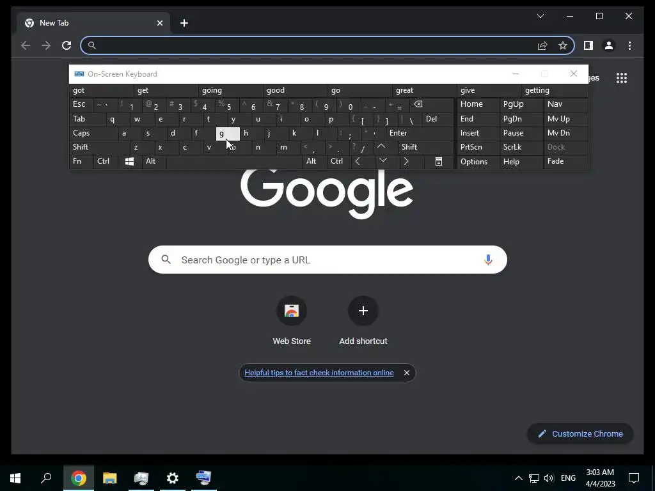Open File Explorer from the taskbar

[110, 478]
